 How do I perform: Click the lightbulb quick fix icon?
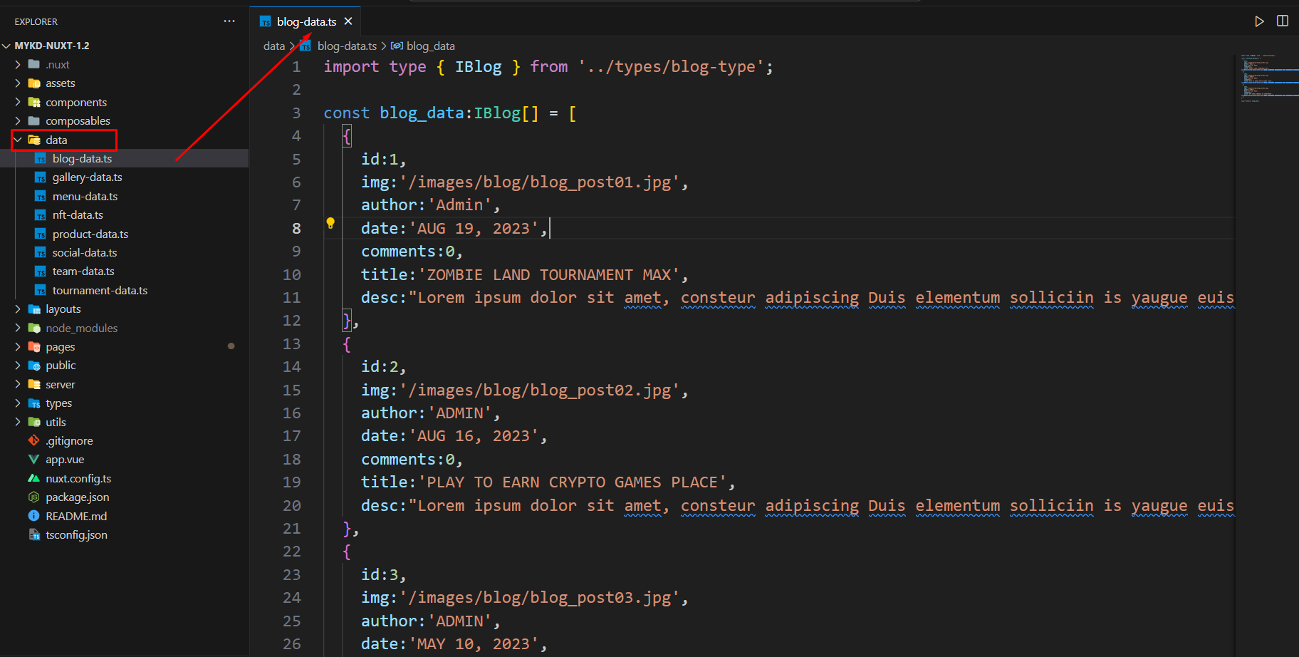[x=330, y=223]
